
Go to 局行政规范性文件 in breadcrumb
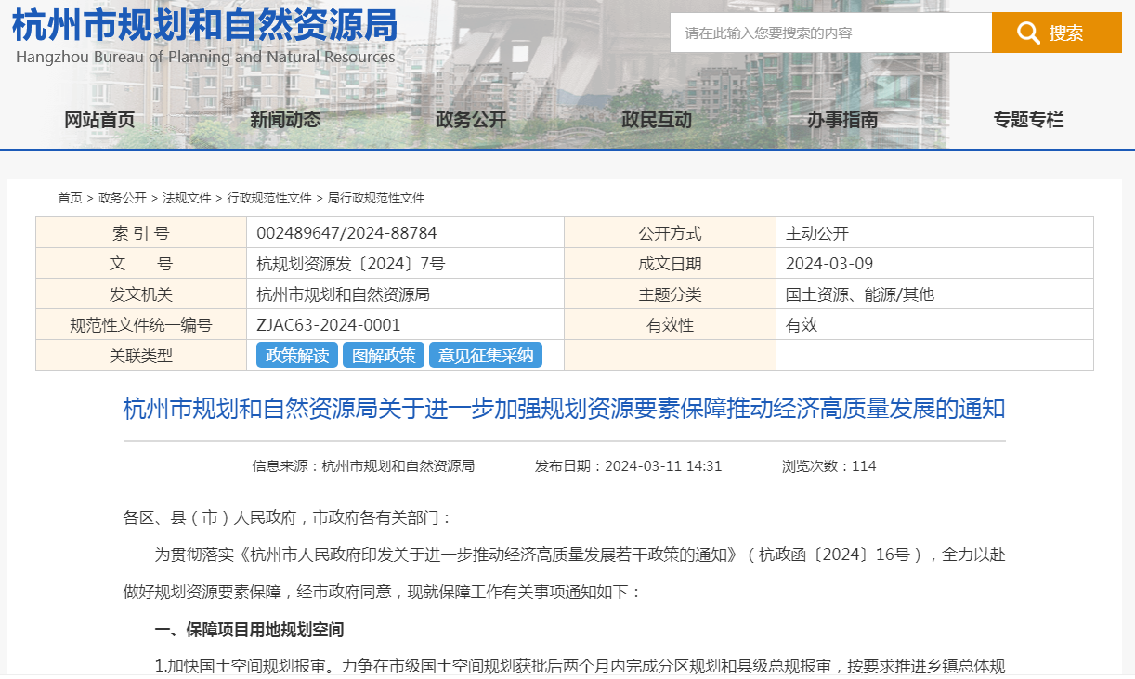coord(376,198)
